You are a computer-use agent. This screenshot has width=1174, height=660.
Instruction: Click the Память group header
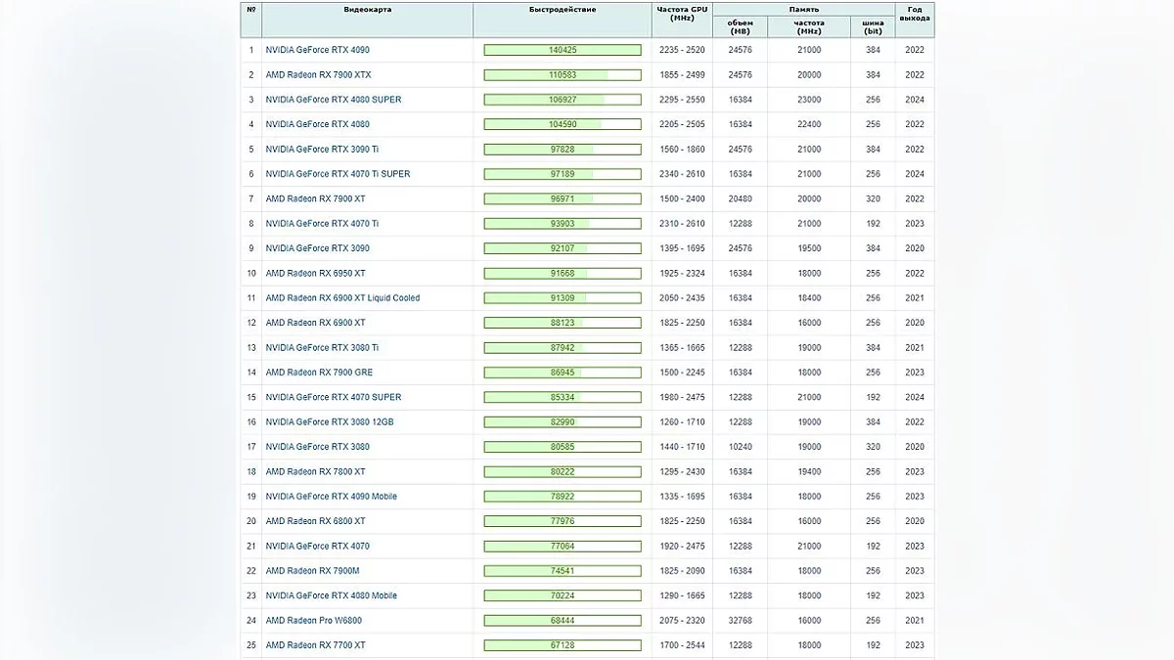[804, 9]
